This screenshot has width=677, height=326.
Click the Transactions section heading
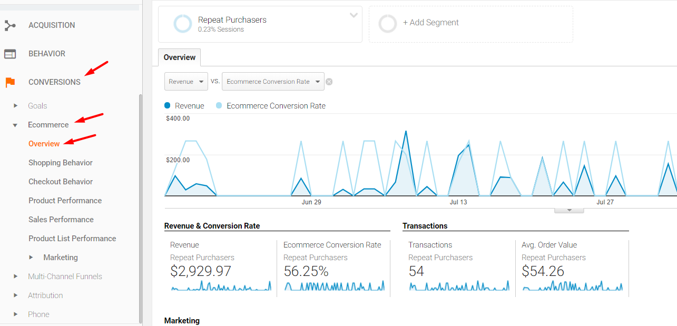[425, 226]
